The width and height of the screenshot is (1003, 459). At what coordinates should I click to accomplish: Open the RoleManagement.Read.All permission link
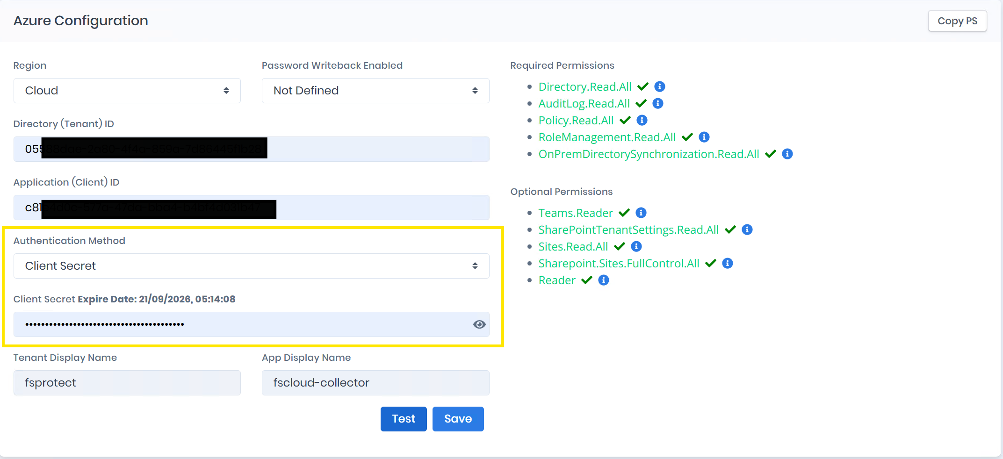(607, 137)
